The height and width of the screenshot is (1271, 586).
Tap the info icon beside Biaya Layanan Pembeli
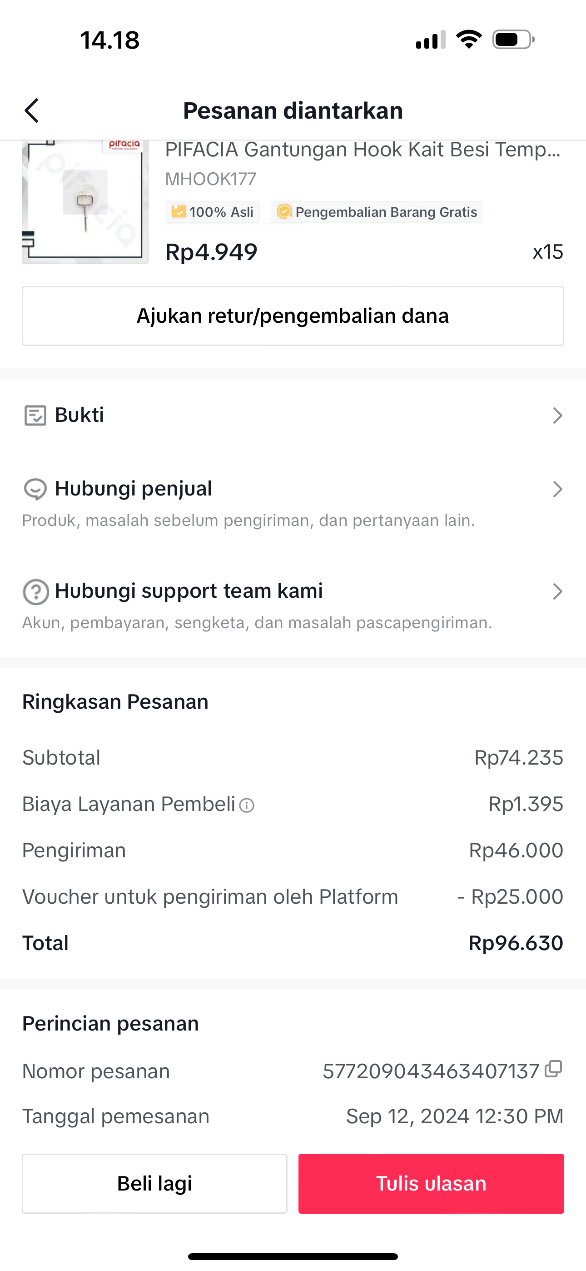247,806
